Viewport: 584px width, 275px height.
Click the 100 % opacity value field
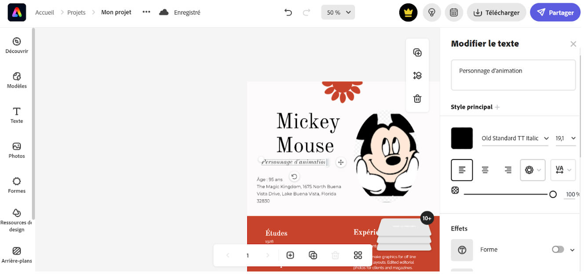click(x=573, y=194)
